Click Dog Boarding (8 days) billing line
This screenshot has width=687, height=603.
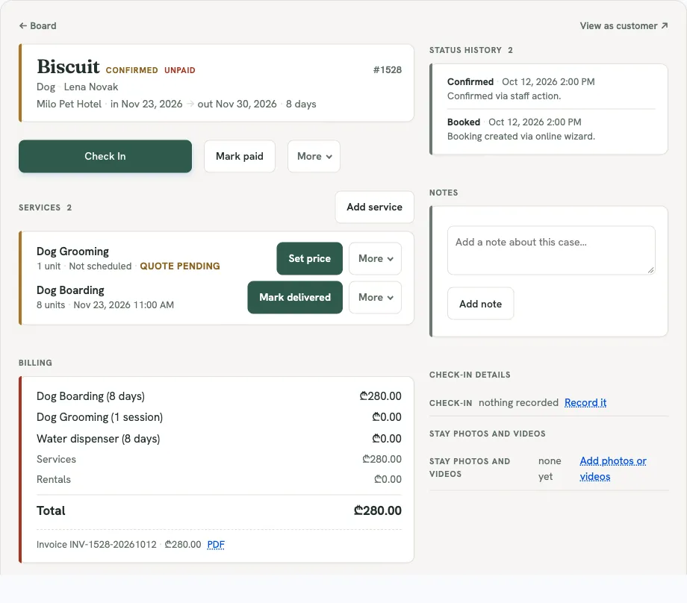pos(219,396)
